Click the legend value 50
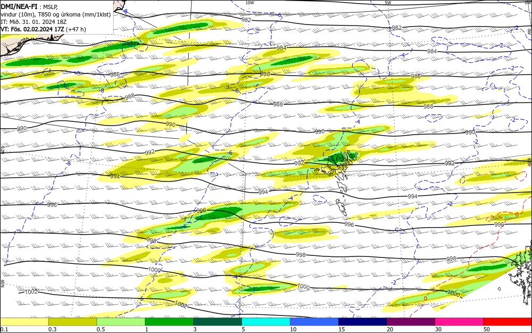This screenshot has height=333, width=532. coord(487,329)
